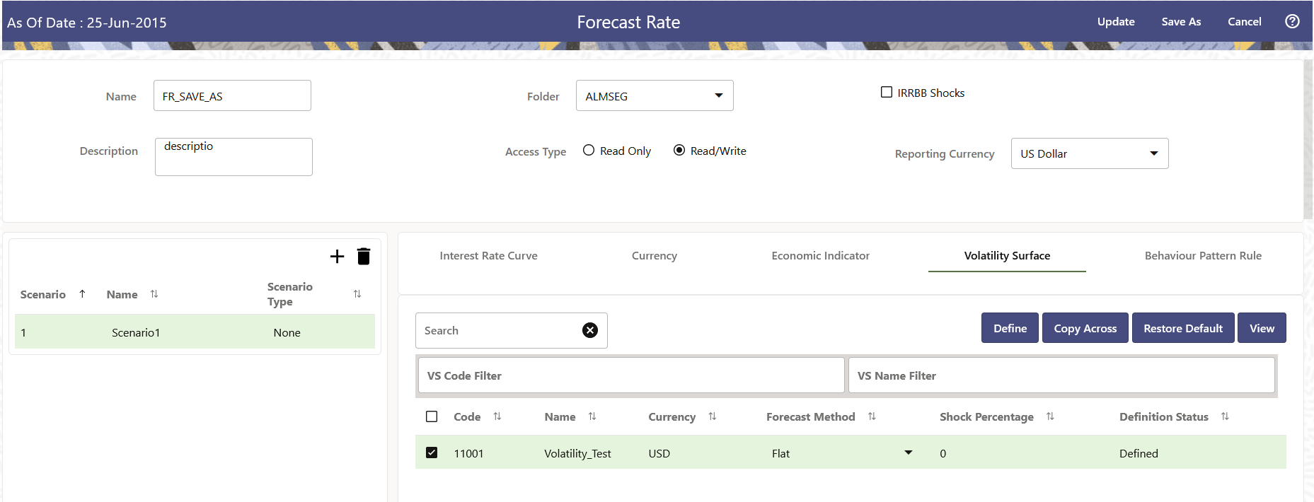The height and width of the screenshot is (502, 1314).
Task: Open the Behaviour Pattern Rule tab
Action: click(x=1203, y=255)
